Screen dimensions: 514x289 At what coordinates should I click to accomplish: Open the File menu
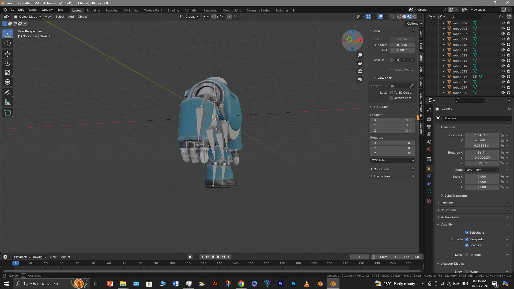click(12, 10)
